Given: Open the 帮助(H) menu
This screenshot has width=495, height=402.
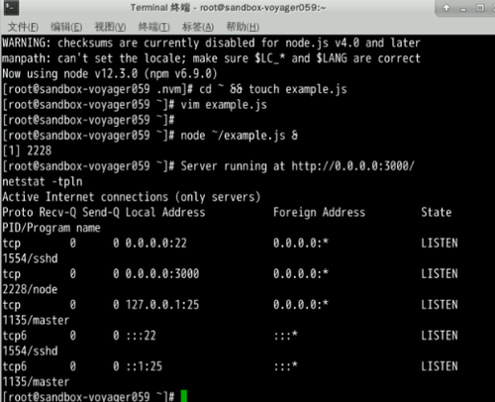Looking at the screenshot, I should pyautogui.click(x=243, y=27).
